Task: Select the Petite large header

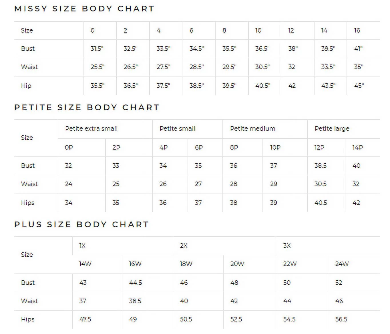Action: pyautogui.click(x=332, y=128)
